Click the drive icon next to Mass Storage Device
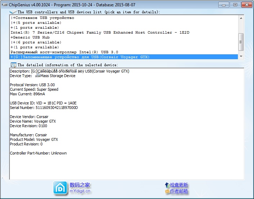The width and height of the screenshot is (254, 199). tap(37, 75)
